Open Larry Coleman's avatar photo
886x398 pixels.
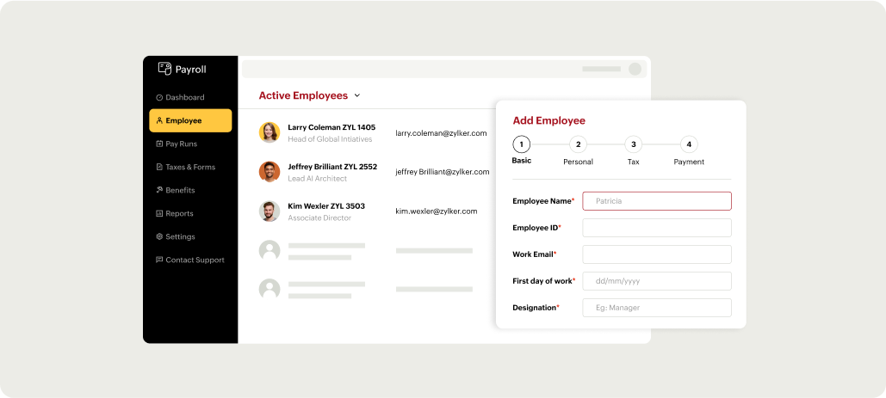(x=270, y=132)
